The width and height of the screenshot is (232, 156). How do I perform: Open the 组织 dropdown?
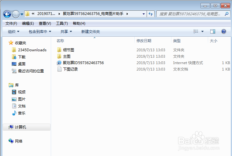click(13, 31)
